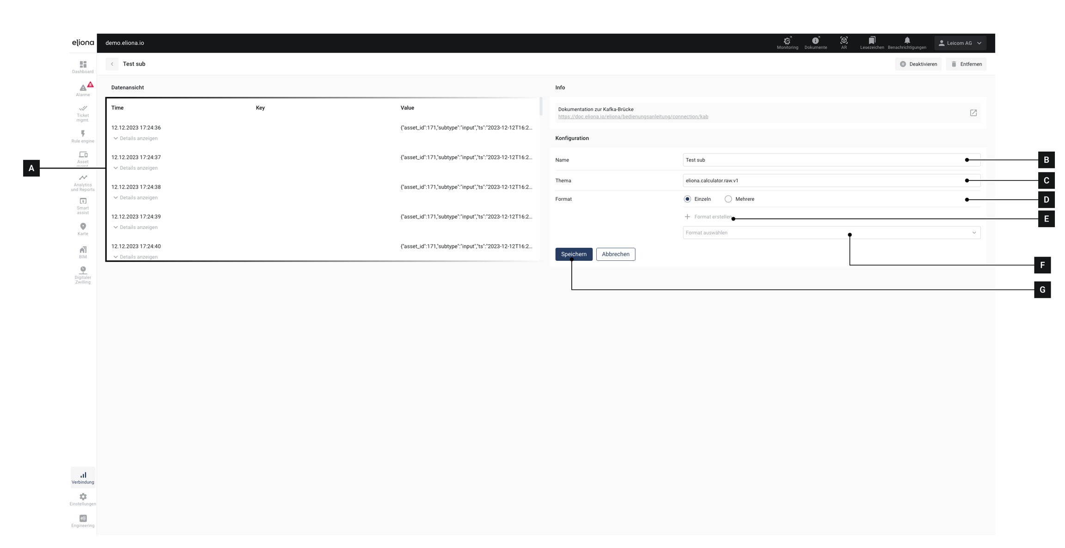The width and height of the screenshot is (1065, 548).
Task: Select the Mehrere format radio button
Action: pos(728,199)
